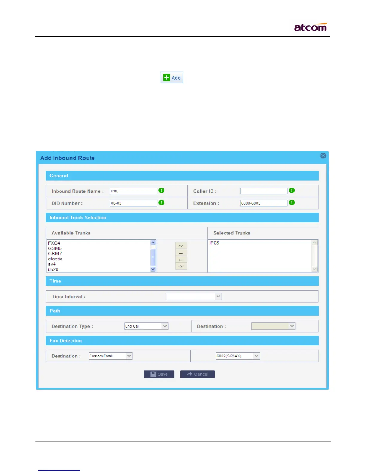The image size is (366, 473).
Task: Click Available Trunks scroll down arrow
Action: [153, 269]
